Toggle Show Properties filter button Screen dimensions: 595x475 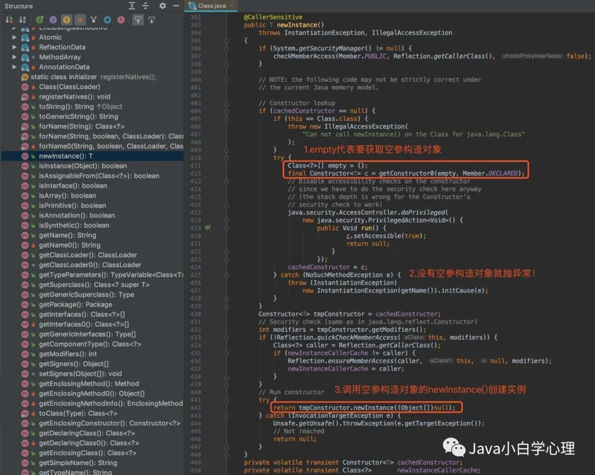(53, 20)
